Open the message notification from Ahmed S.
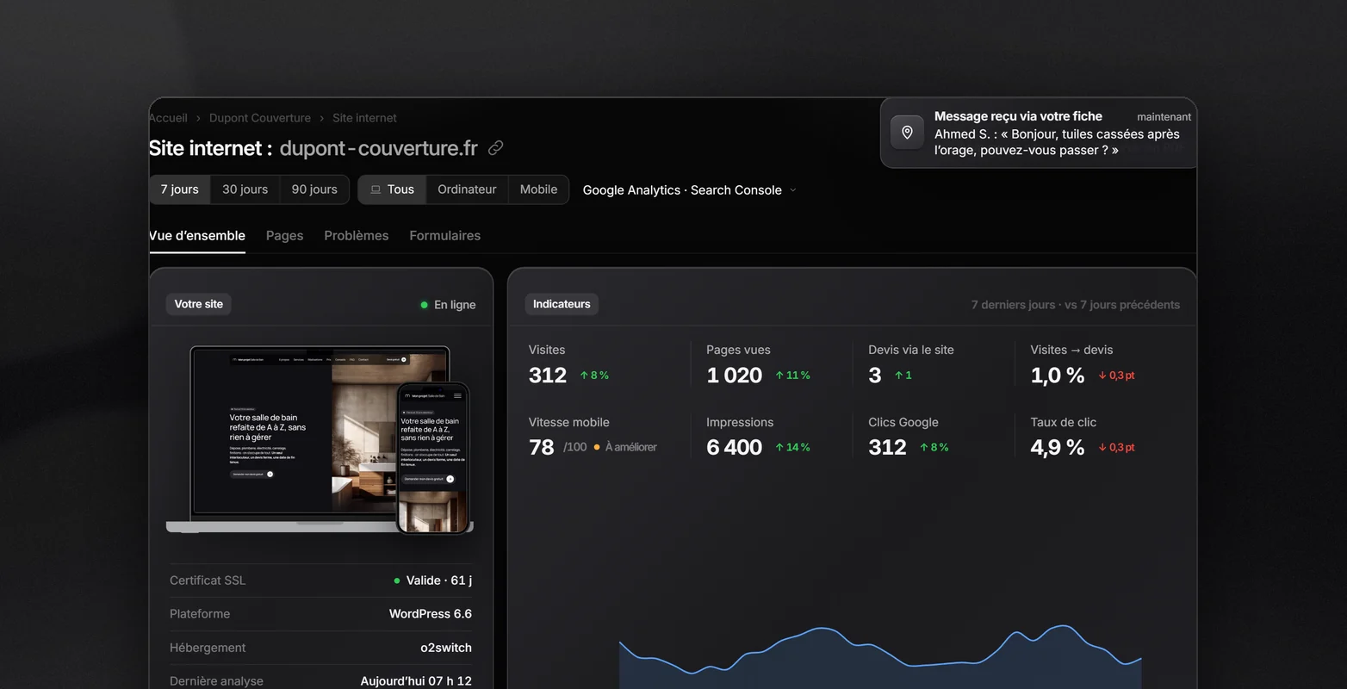Screen dimensions: 1347x689 [x=1039, y=133]
